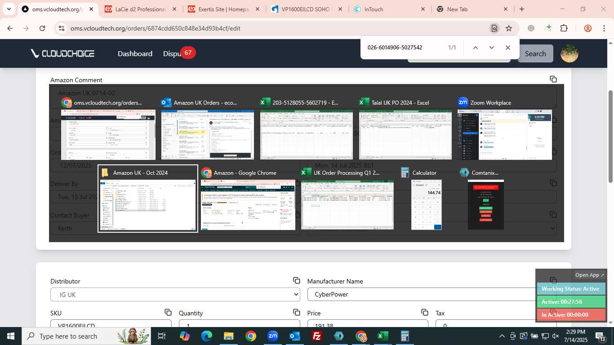Bookmark this page with the star icon
The width and height of the screenshot is (614, 345).
[509, 28]
